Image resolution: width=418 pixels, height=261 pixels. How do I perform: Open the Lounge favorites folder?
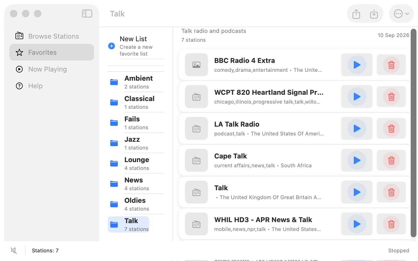click(136, 163)
